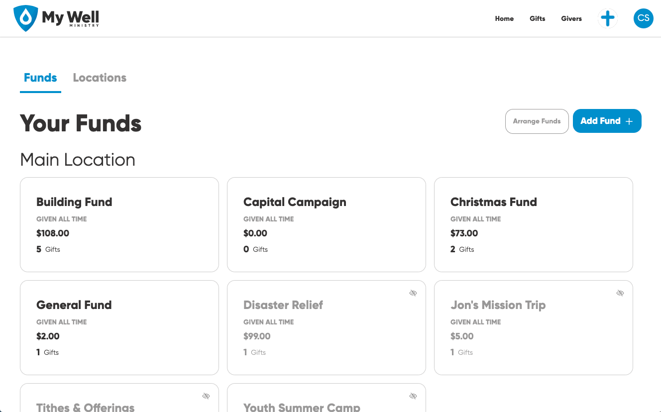Toggle hidden eye icon on Youth Summer Camp
Image resolution: width=661 pixels, height=412 pixels.
tap(413, 396)
